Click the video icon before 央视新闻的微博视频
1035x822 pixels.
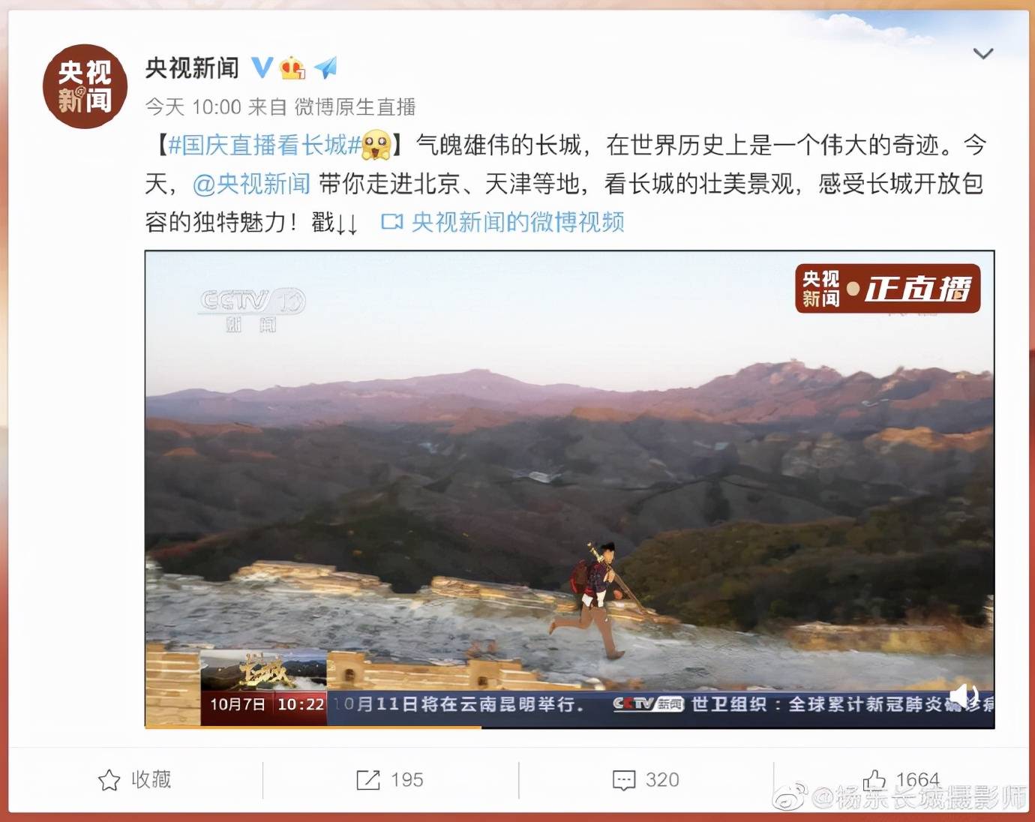[391, 222]
